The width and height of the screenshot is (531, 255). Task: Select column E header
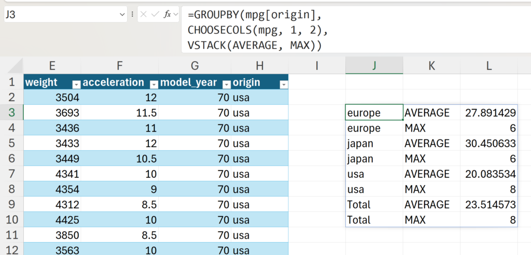click(52, 65)
